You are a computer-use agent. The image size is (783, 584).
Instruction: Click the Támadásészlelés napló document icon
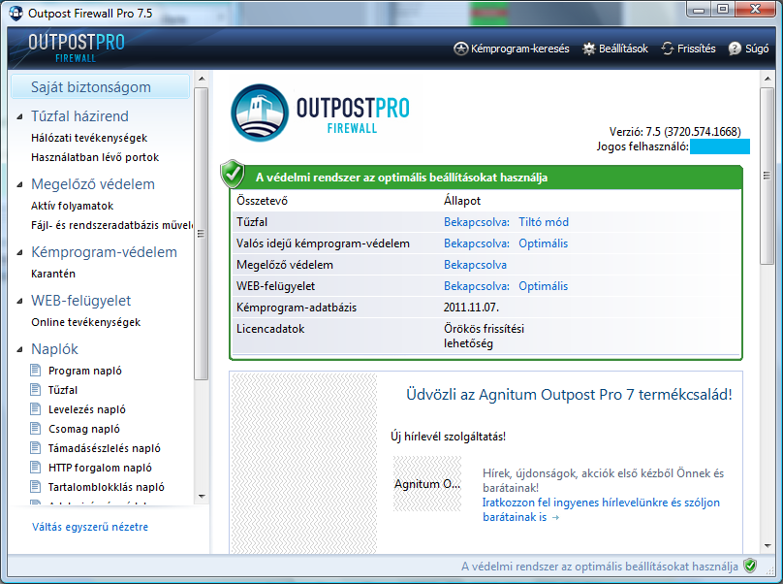tap(36, 447)
